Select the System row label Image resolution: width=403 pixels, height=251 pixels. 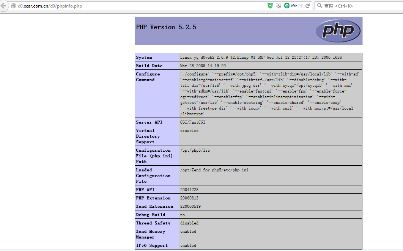pos(144,57)
